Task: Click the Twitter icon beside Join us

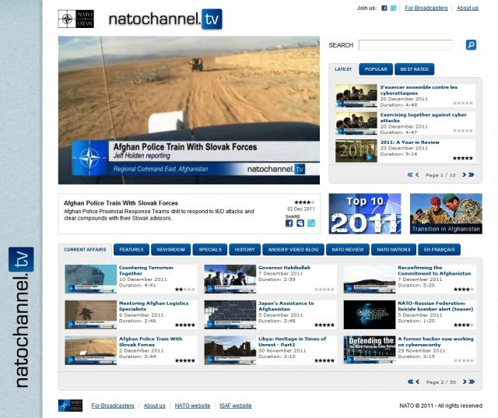Action: (395, 9)
